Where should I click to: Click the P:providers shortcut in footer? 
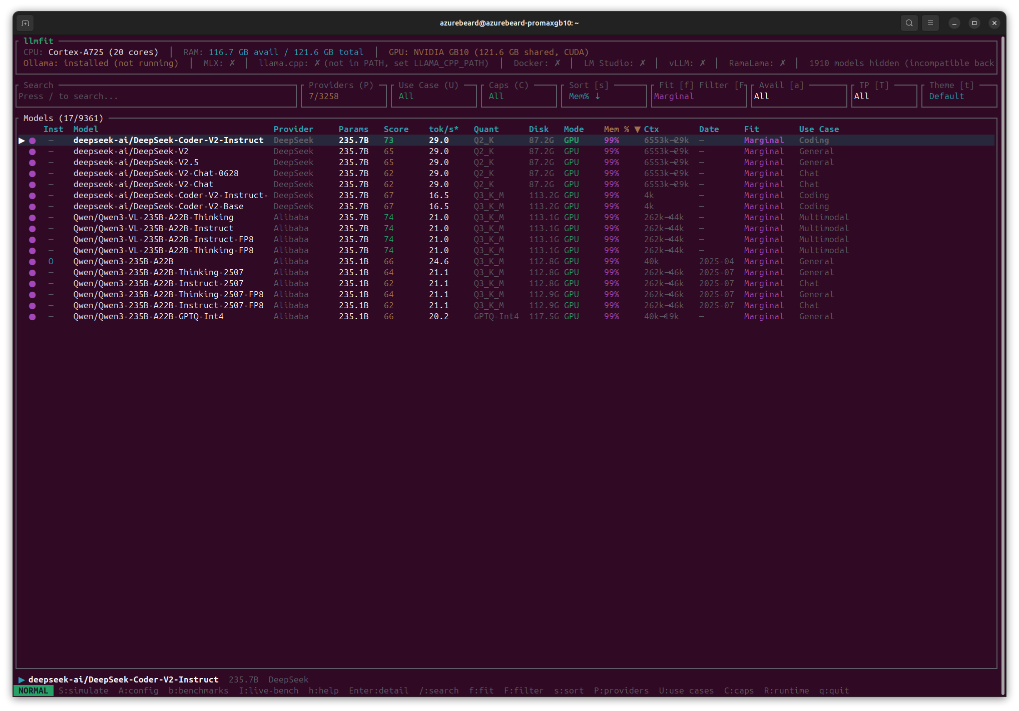[x=621, y=691]
